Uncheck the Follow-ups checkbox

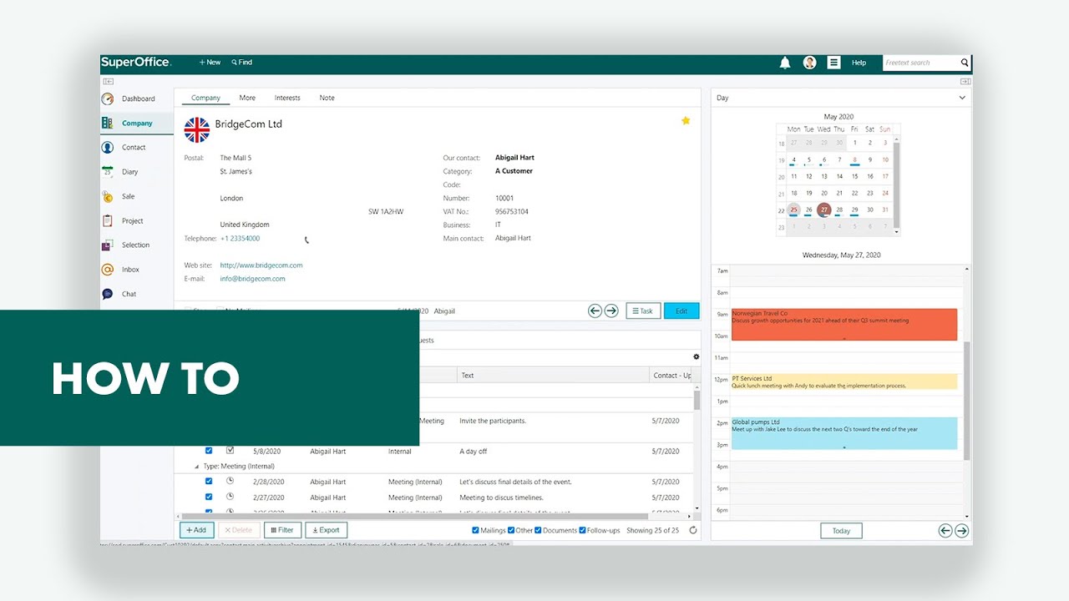coord(583,530)
